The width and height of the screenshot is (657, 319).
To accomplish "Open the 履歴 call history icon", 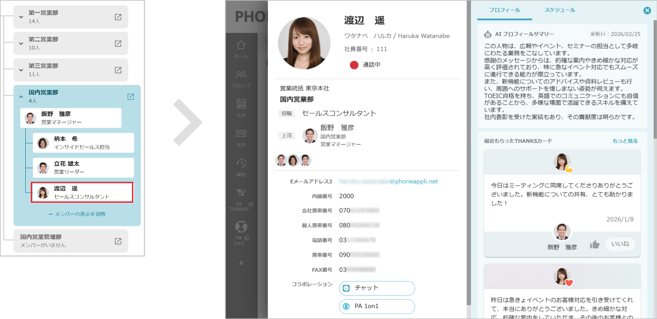I will tap(241, 164).
